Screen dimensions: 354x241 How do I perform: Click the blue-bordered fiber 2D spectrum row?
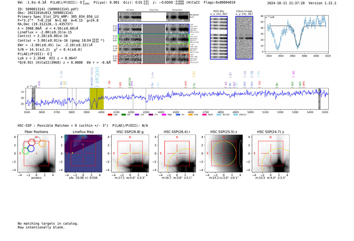click(154, 29)
